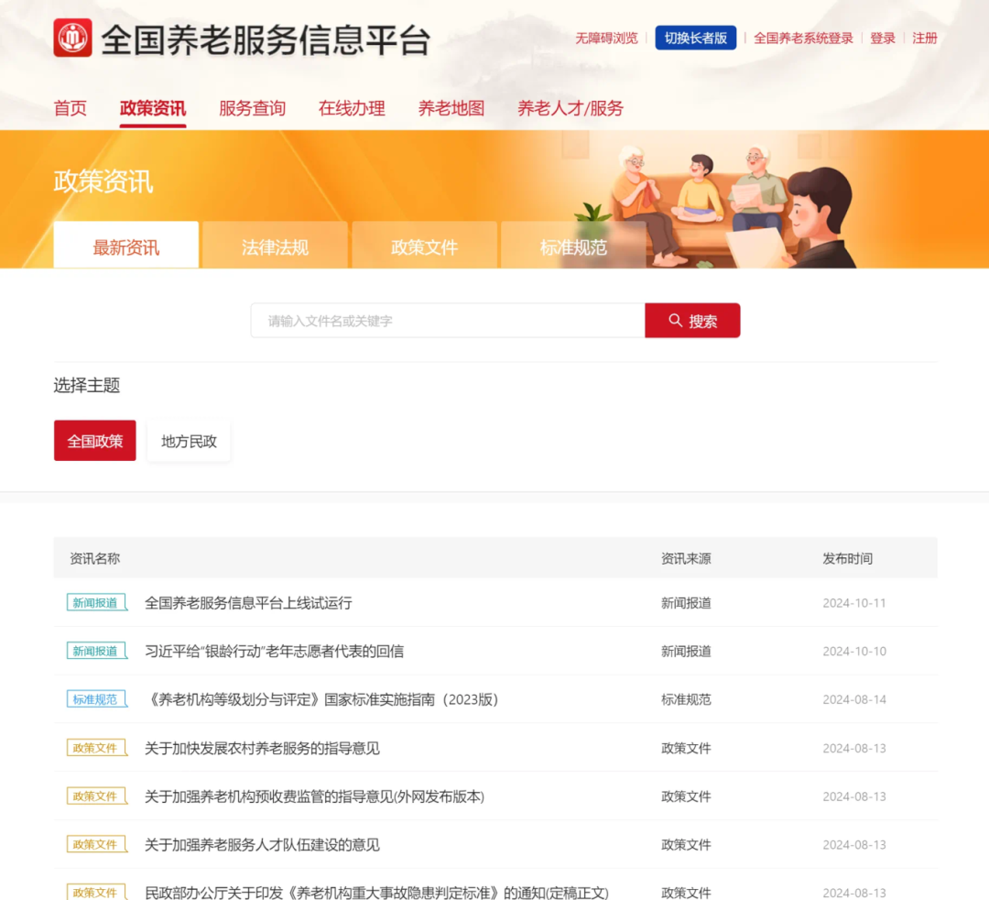Toggle the 全国政策 topic filter
The image size is (989, 900).
94,440
